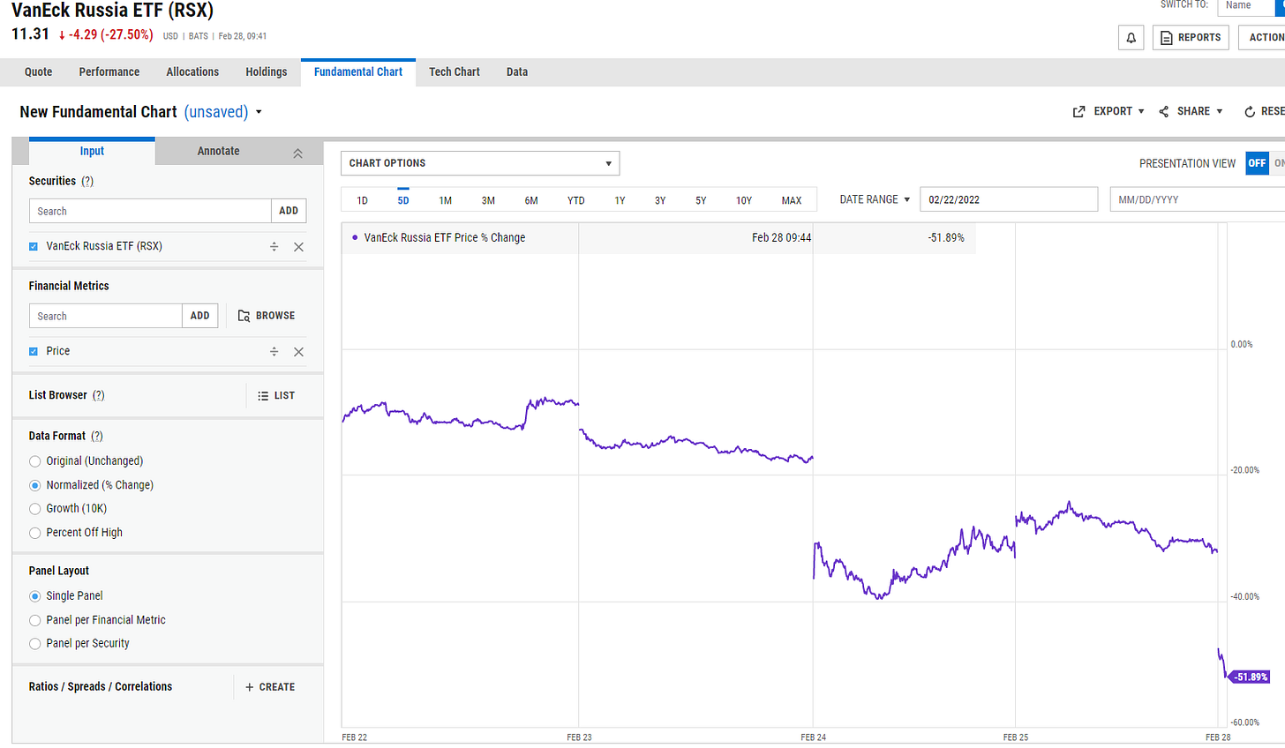This screenshot has width=1285, height=748.
Task: Select Growth (10K) data format
Action: pos(35,509)
